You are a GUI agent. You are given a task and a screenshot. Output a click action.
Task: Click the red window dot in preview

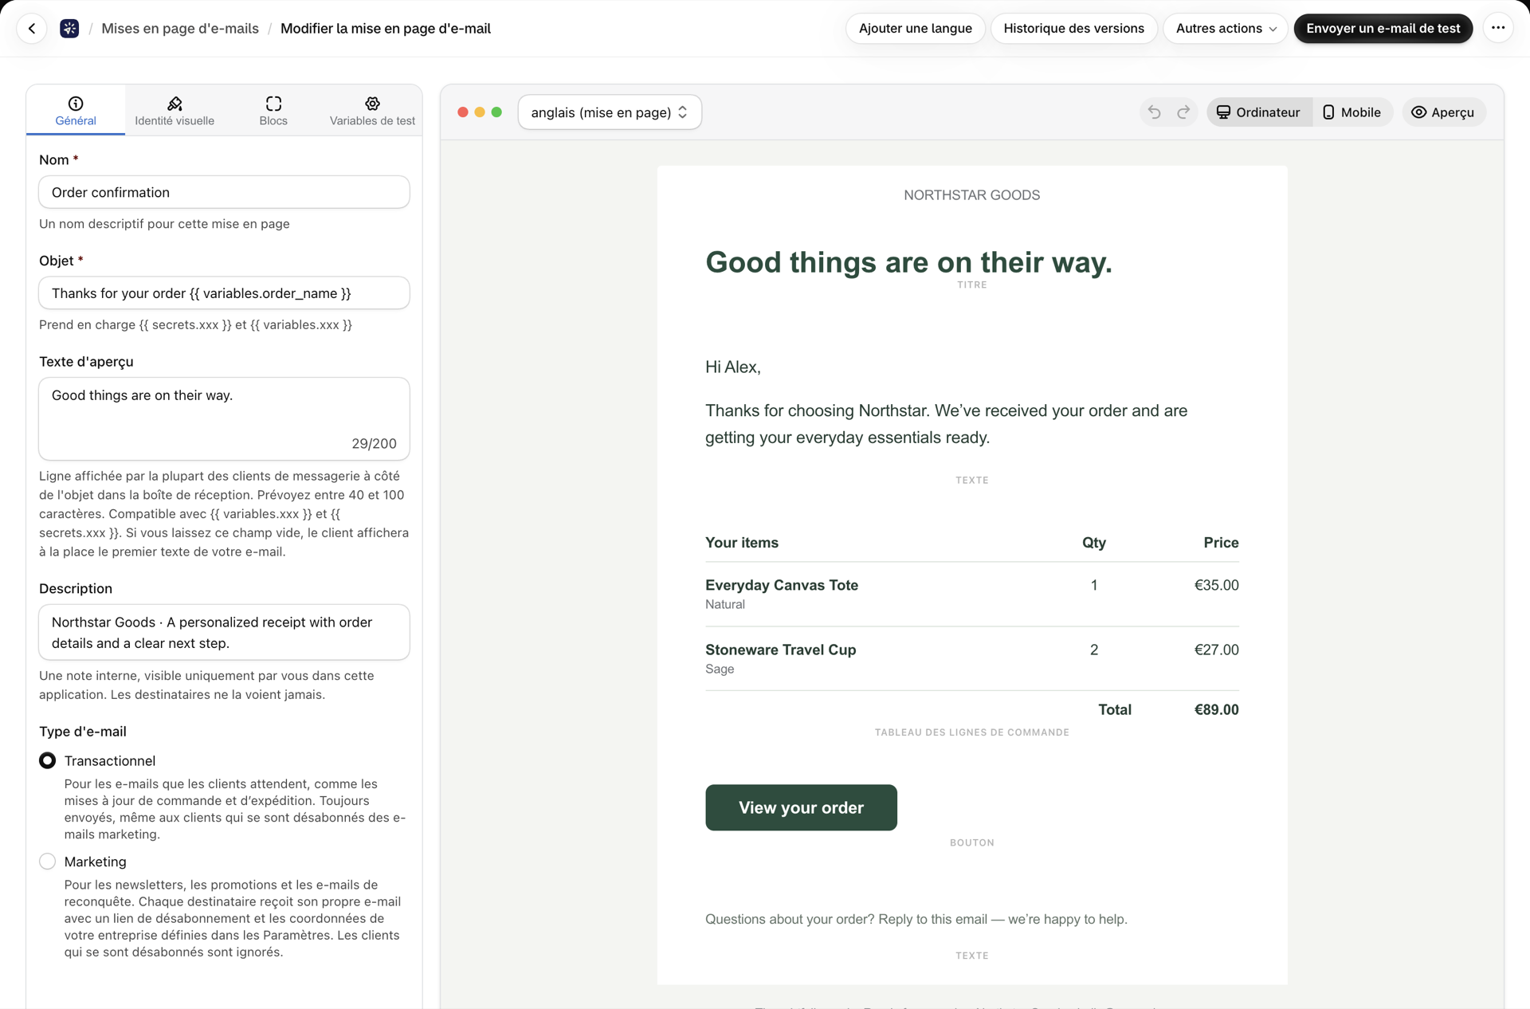[463, 112]
